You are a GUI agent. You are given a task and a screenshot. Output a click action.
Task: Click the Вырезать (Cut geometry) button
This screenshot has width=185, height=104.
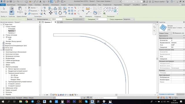tap(33, 11)
